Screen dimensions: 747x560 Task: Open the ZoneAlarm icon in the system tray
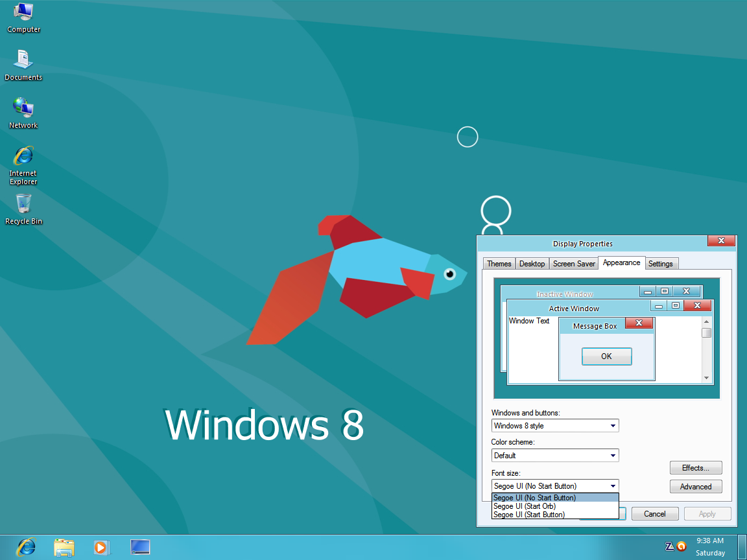click(670, 546)
